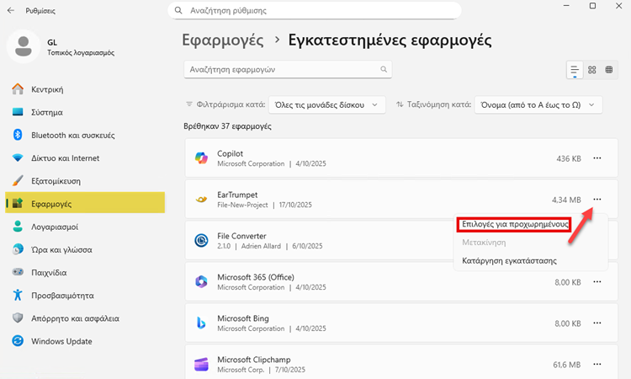Click the Εφαρμογές breadcrumb link
The width and height of the screenshot is (631, 379).
(x=223, y=40)
